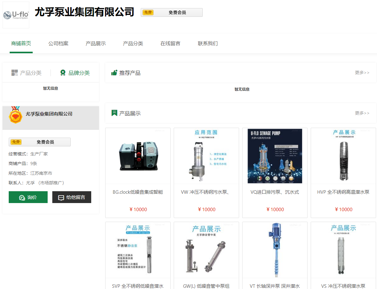Click the 免费 badge in sidebar membership tag
Image resolution: width=377 pixels, height=289 pixels.
click(x=16, y=142)
